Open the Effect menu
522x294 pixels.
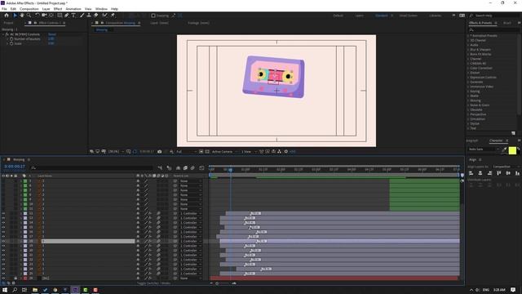click(58, 9)
